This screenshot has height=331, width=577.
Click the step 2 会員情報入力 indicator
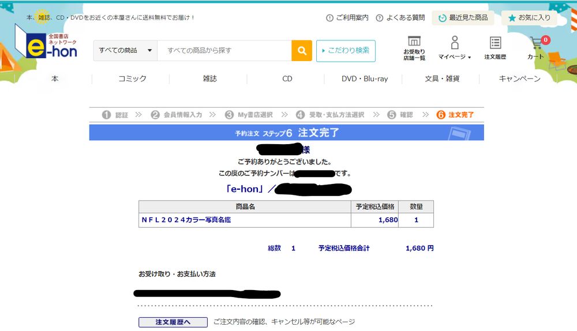pos(176,115)
